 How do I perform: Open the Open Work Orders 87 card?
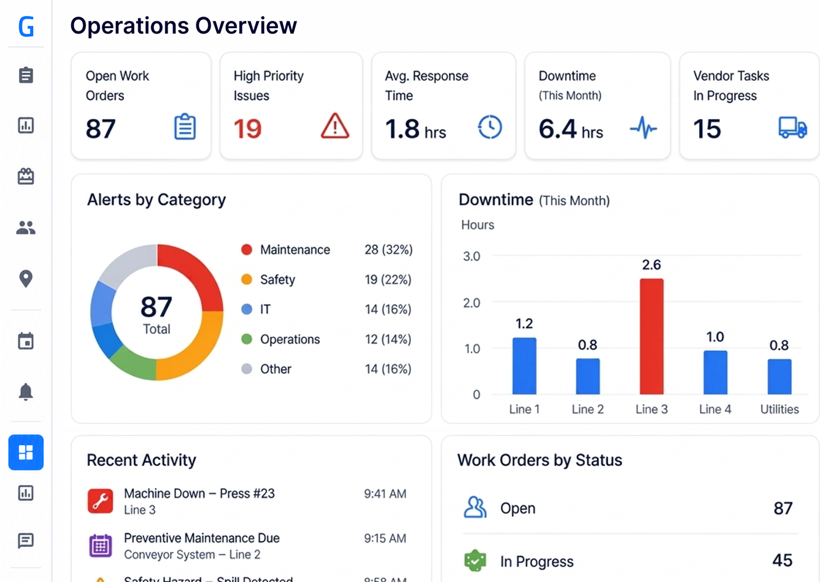(141, 106)
